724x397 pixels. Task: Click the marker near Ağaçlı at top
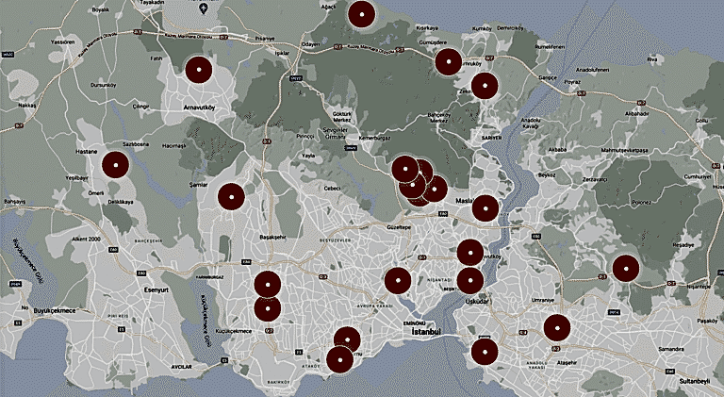click(x=361, y=14)
